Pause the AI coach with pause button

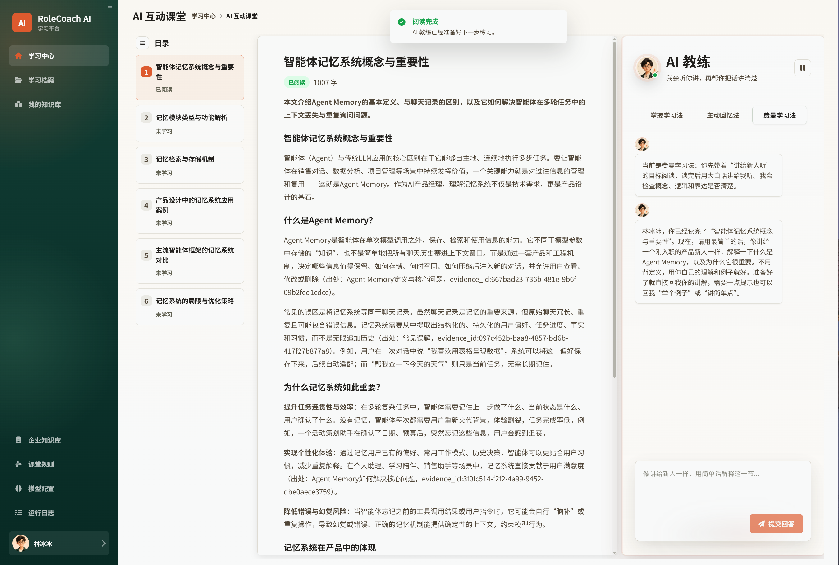pos(802,68)
